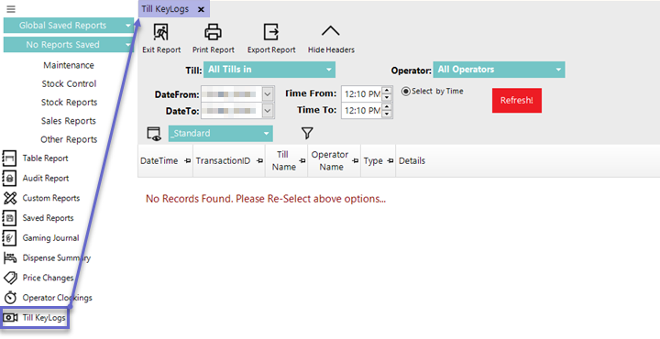The image size is (660, 339).
Task: Click the Time From input field
Action: tap(361, 93)
